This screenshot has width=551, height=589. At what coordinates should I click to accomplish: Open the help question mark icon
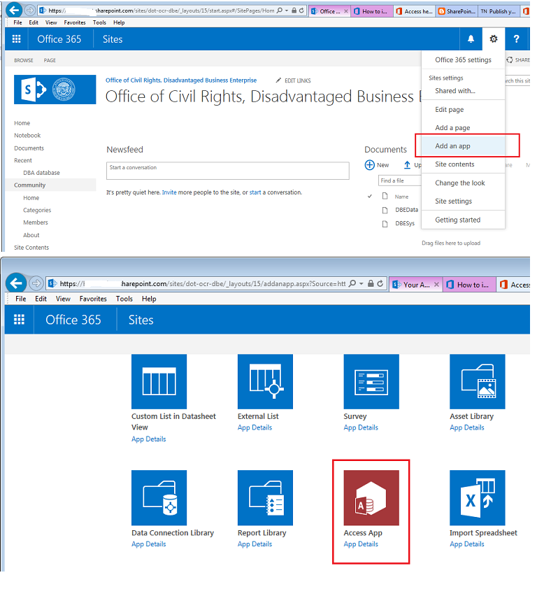coord(517,38)
